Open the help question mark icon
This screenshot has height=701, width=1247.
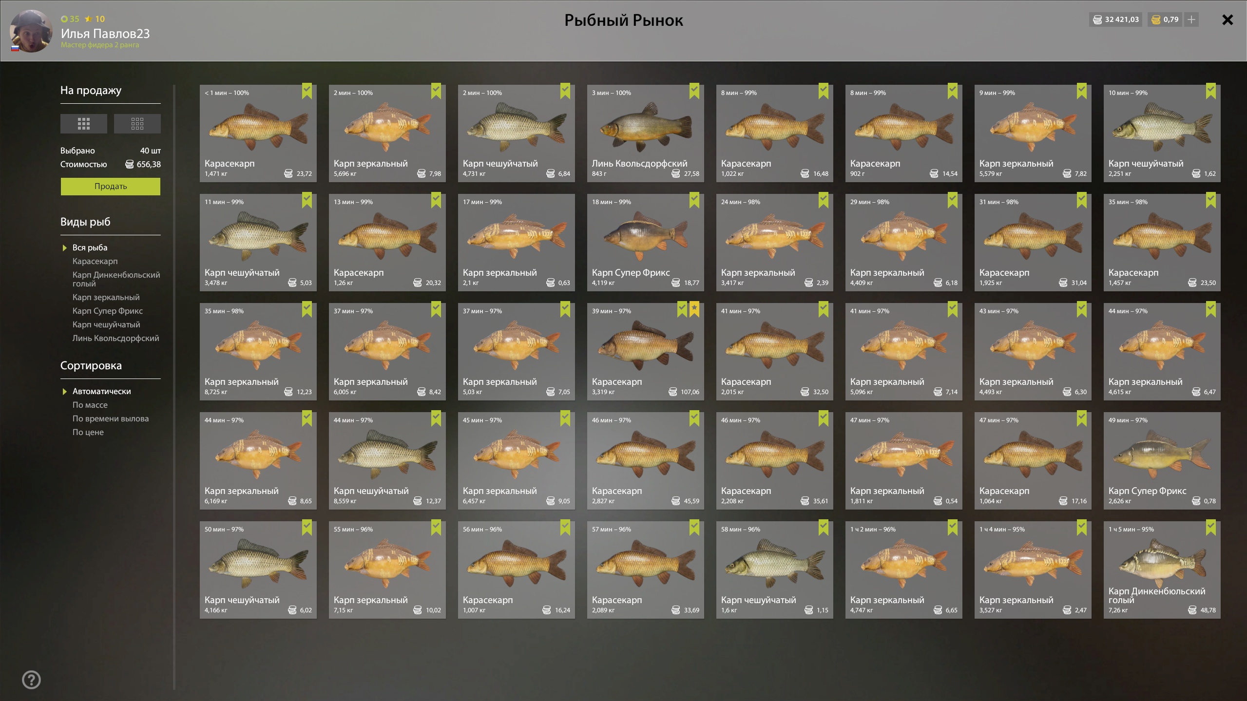click(x=32, y=680)
